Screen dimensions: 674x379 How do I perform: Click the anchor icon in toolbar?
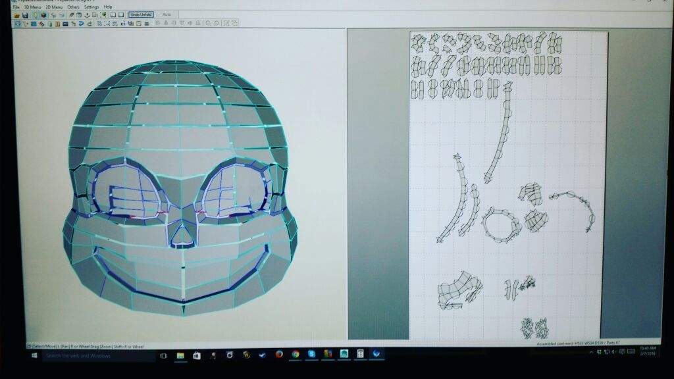[x=88, y=15]
